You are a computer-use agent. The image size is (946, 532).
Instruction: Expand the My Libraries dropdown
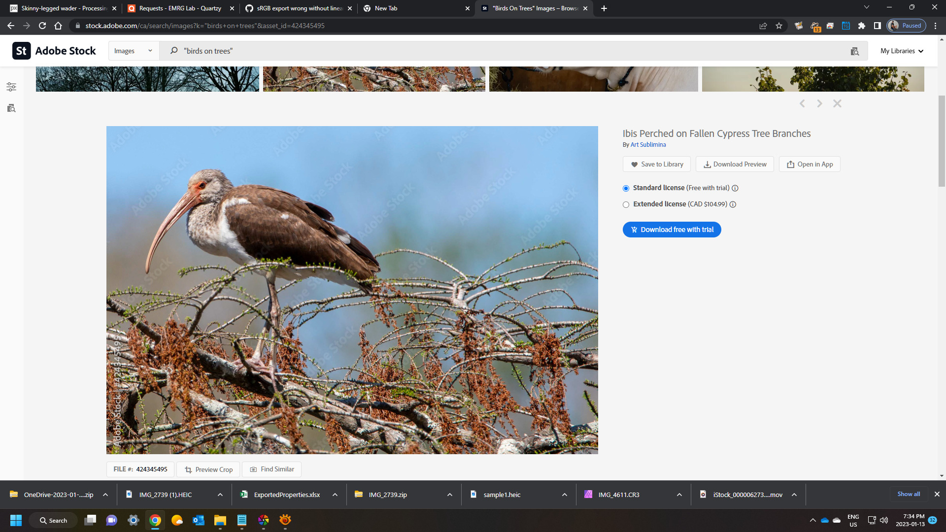tap(902, 51)
